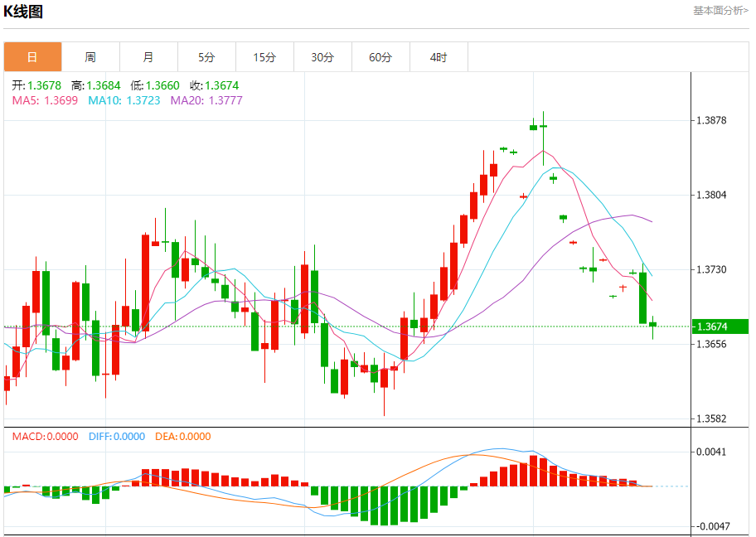Viewport: 756px width, 537px height.
Task: Switch to the 周 weekly tab
Action: (90, 57)
